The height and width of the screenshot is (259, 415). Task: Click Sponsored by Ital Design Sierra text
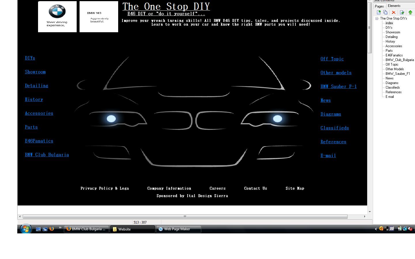(x=192, y=196)
